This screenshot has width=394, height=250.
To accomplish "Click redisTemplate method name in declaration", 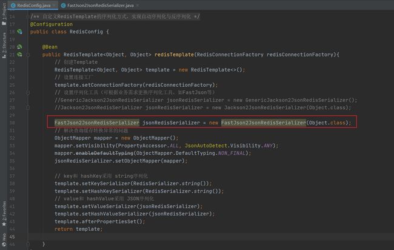I will pos(174,55).
